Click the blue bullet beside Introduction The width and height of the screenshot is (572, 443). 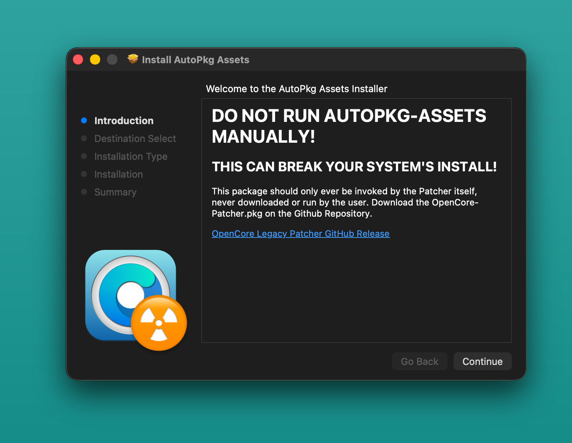(84, 120)
